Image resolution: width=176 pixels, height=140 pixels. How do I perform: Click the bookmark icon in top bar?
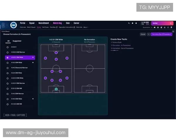[132, 23]
